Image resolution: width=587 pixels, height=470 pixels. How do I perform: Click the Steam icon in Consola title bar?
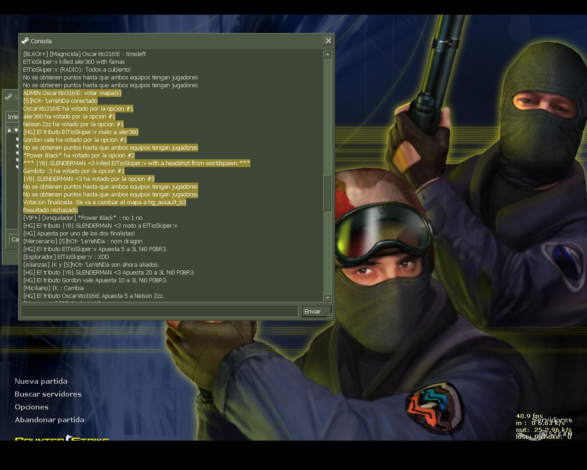(x=25, y=41)
